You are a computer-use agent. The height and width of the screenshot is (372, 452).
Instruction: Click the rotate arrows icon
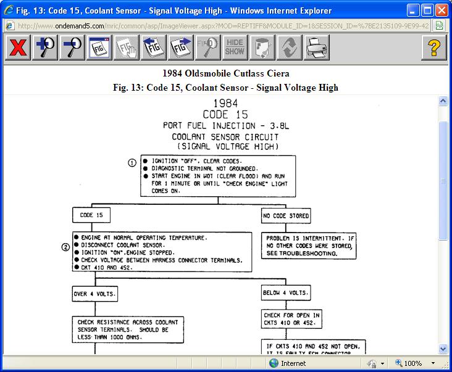[289, 48]
